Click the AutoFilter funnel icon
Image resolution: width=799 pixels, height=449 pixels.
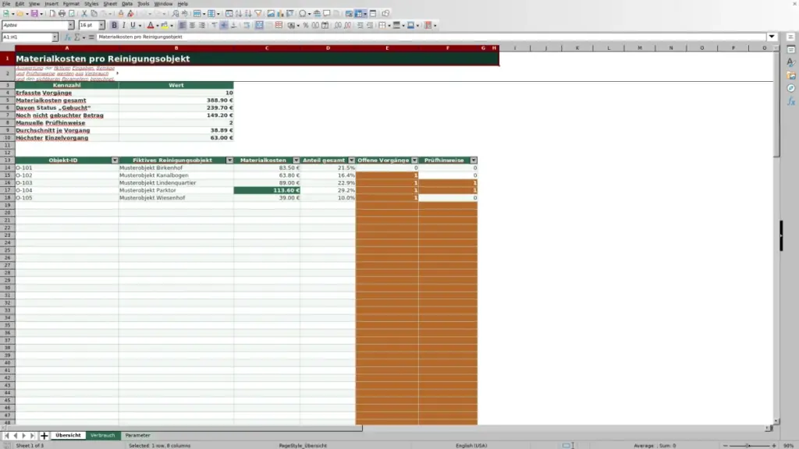(x=258, y=14)
